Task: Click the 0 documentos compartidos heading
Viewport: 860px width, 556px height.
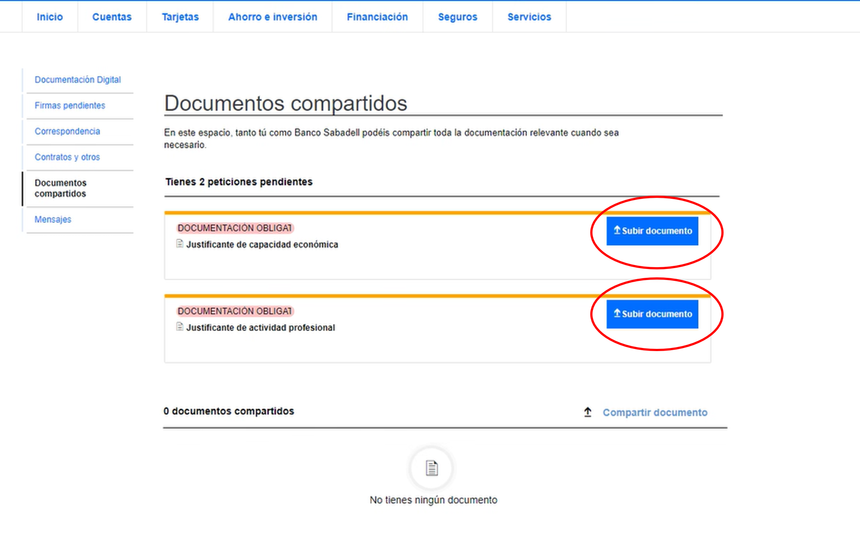Action: coord(229,411)
